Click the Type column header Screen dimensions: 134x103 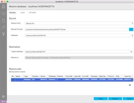(x=27, y=76)
